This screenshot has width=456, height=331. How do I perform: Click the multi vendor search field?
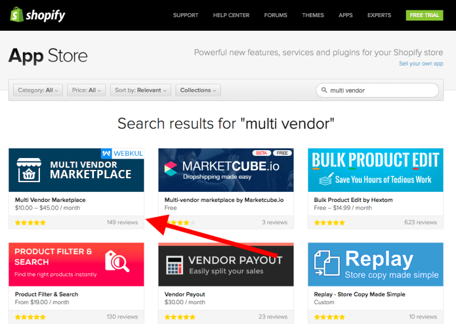[382, 90]
